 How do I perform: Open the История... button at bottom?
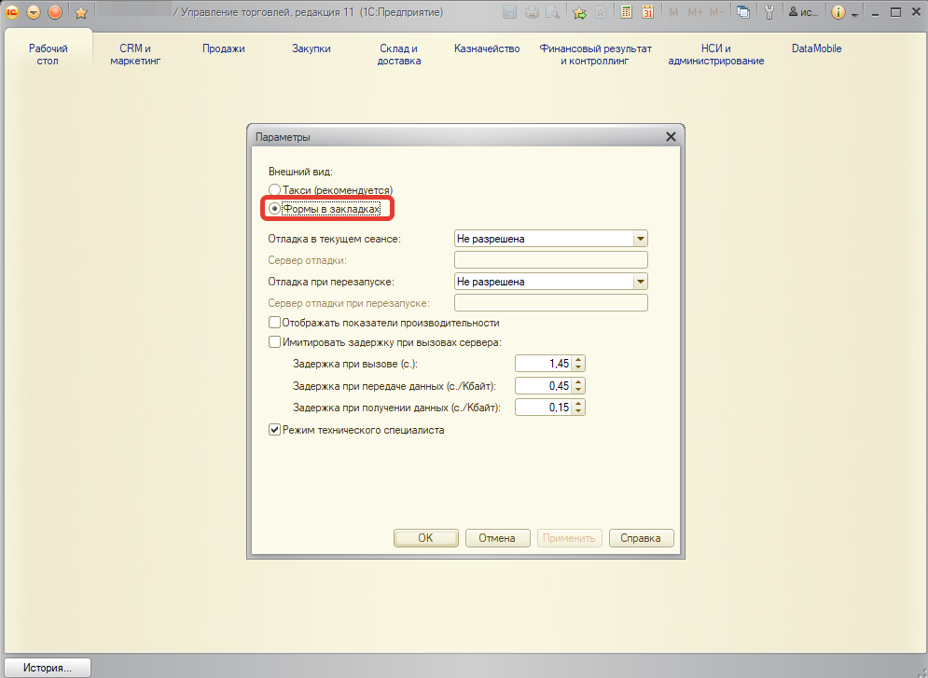pos(48,668)
